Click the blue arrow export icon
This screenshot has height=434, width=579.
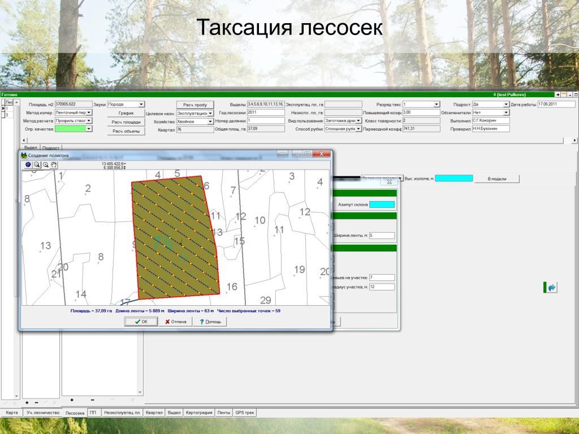tap(551, 288)
